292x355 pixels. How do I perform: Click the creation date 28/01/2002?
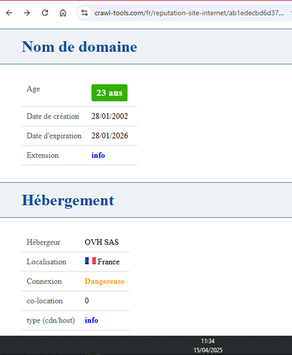[x=109, y=116]
